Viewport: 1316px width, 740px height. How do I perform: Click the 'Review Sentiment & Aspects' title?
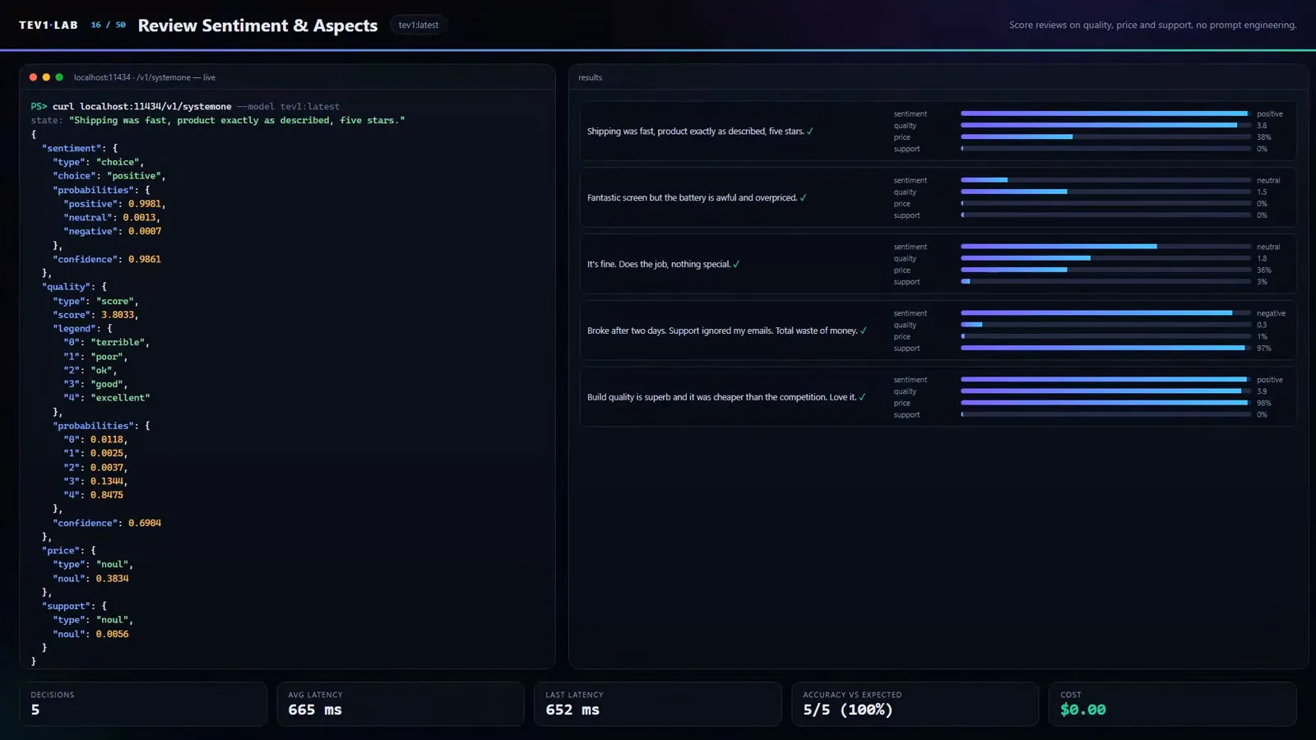[257, 25]
